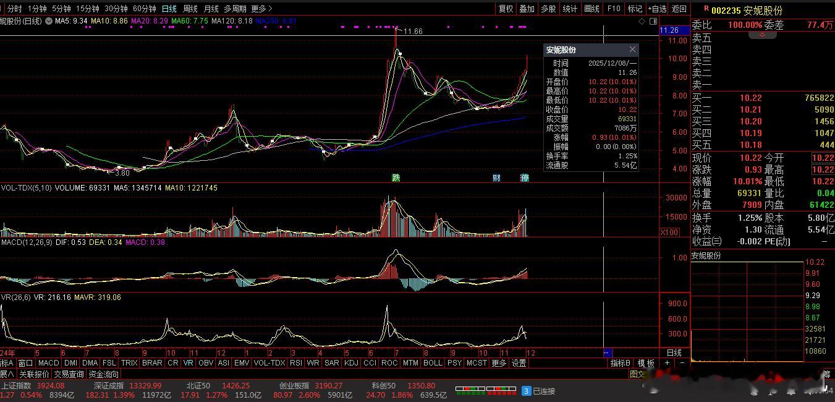Click the 跌 marker on the chart
Viewport: 835px width, 402px height.
396,178
